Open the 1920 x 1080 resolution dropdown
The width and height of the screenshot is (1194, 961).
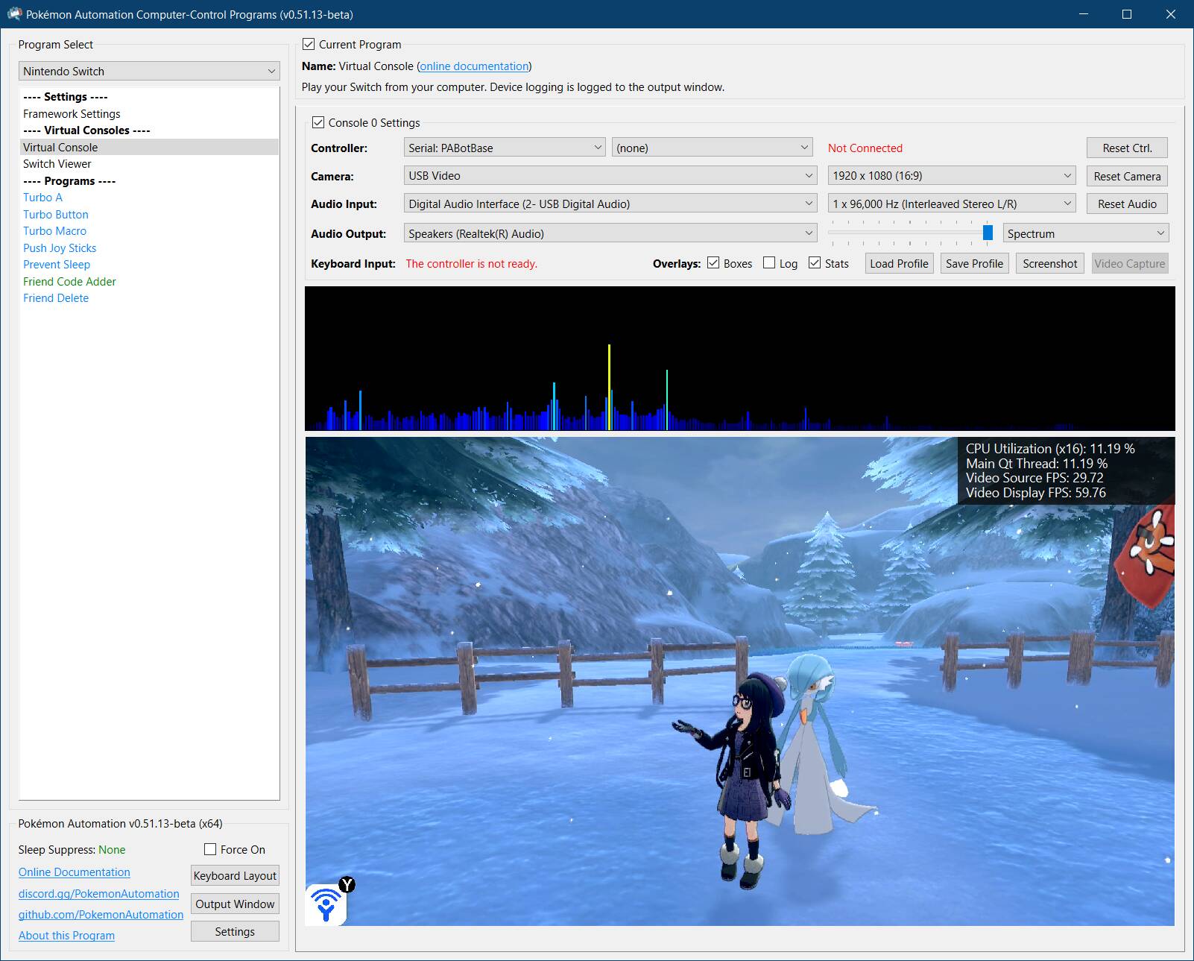[951, 176]
